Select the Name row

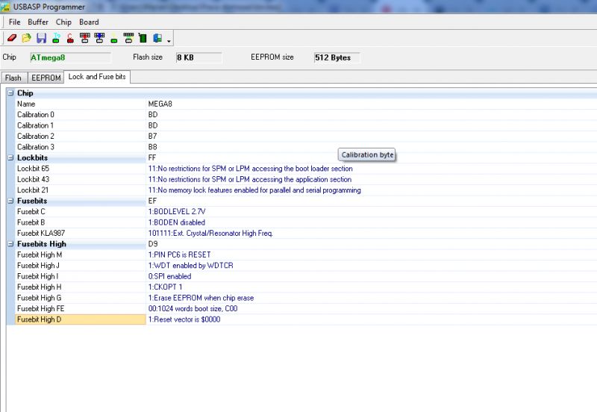(306, 104)
